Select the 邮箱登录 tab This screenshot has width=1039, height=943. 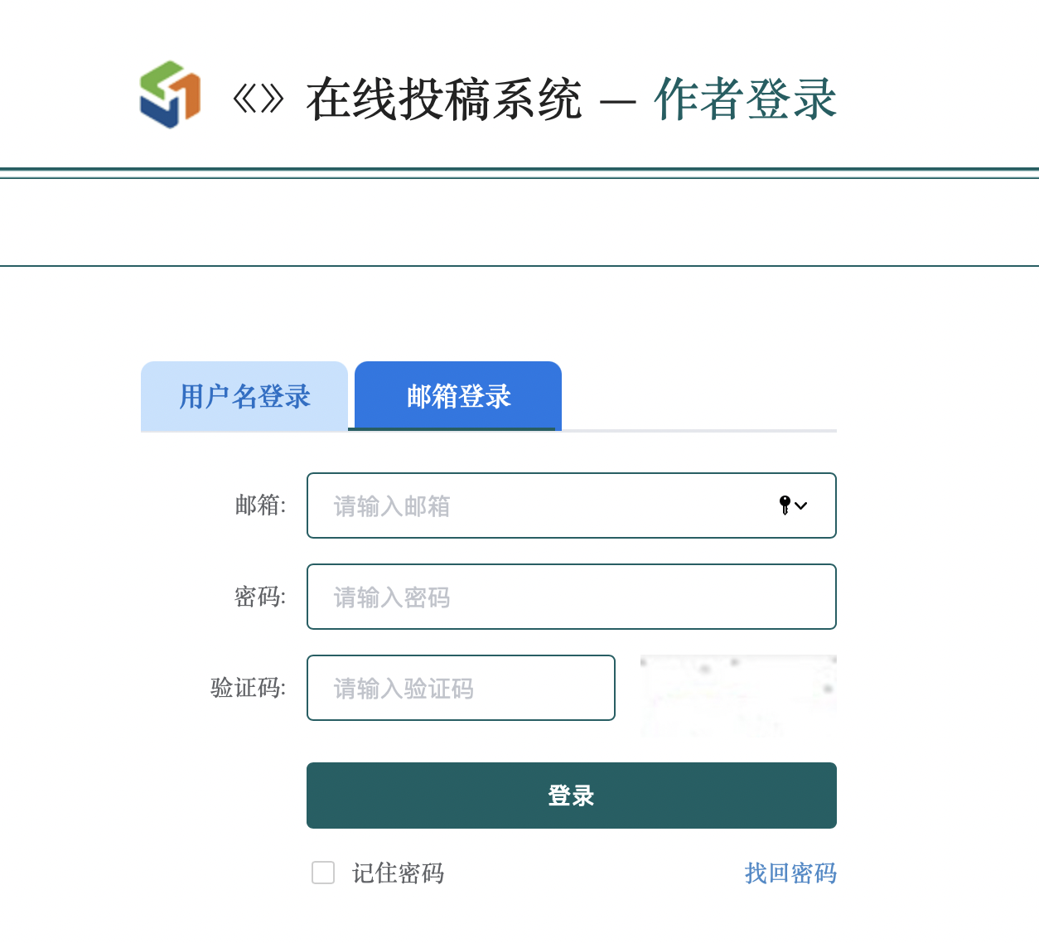(458, 396)
